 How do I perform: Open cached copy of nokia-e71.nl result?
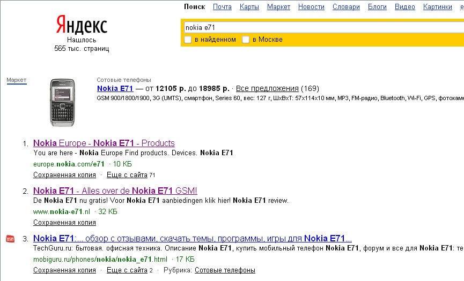coord(64,223)
